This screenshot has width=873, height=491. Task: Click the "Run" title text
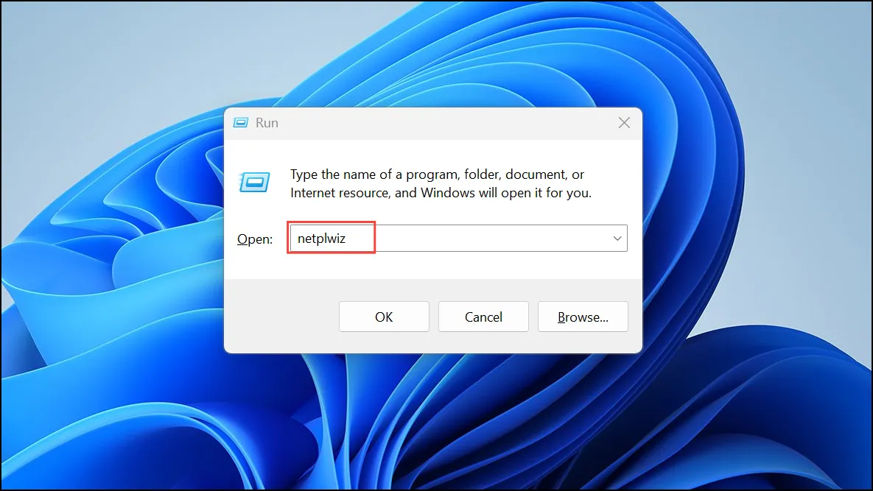pos(267,123)
